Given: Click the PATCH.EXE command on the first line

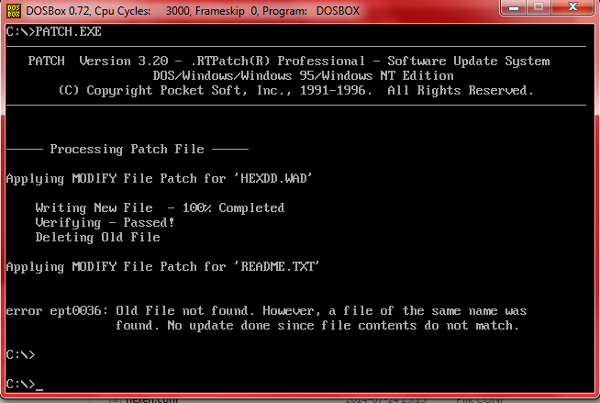Looking at the screenshot, I should tap(70, 32).
